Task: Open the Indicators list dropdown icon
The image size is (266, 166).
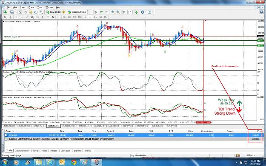Action: tap(137, 12)
